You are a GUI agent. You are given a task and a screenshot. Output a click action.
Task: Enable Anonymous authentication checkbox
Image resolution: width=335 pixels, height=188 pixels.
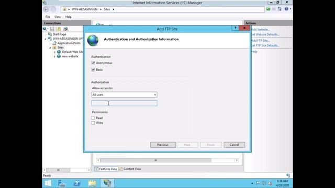click(x=93, y=63)
